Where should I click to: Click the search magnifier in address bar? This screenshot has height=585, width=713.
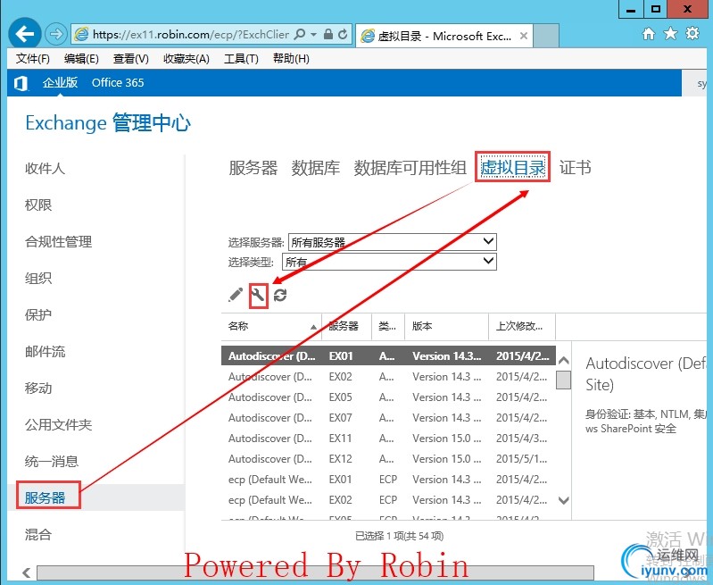click(300, 35)
